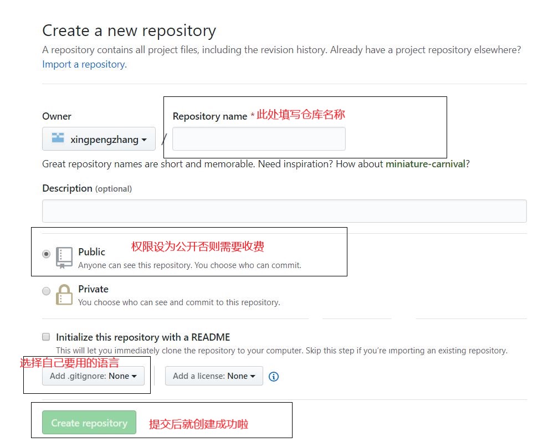543x442 pixels.
Task: Open the Owner xingpengzhang dropdown
Action: pos(99,139)
